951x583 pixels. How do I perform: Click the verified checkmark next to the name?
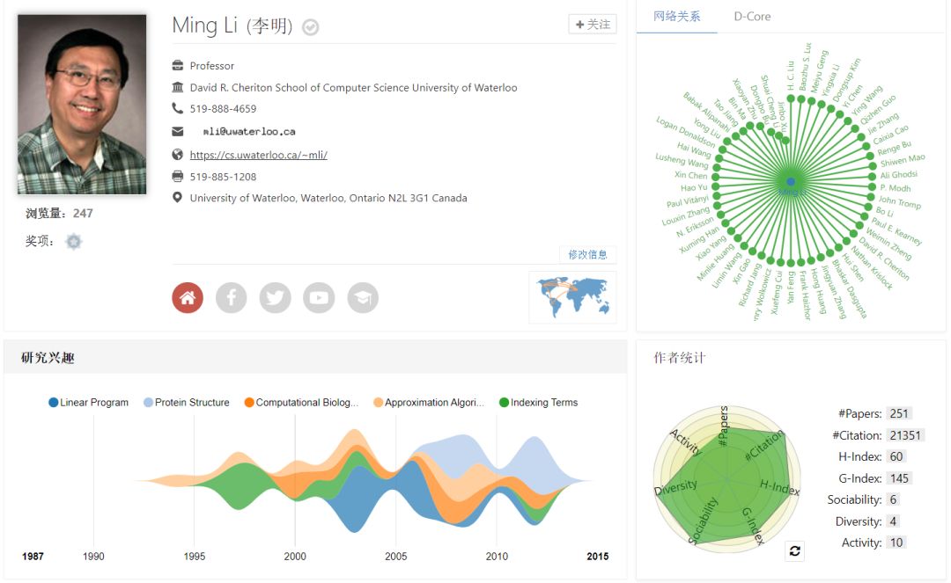(x=310, y=27)
